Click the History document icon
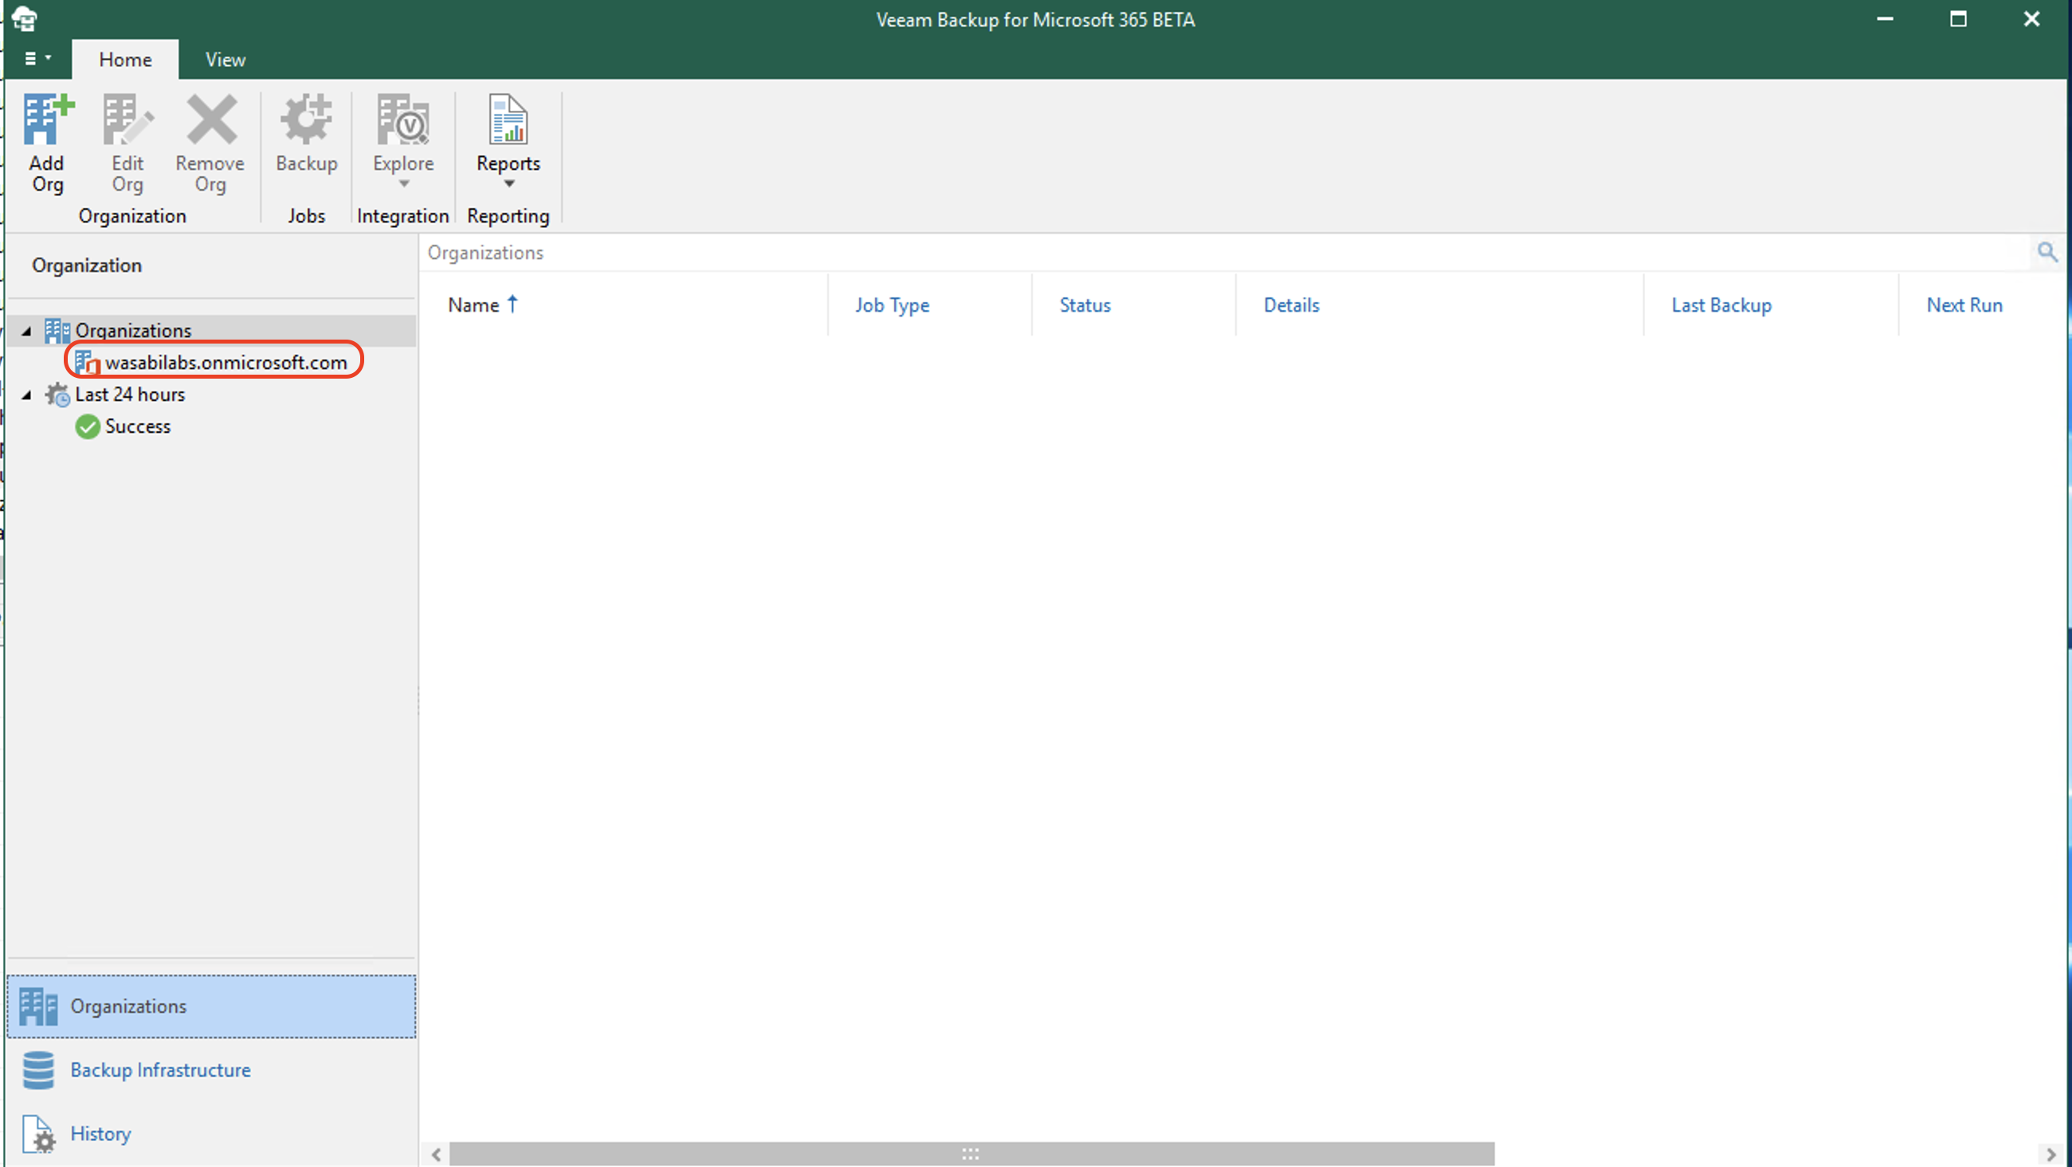Screen dimensions: 2072x1167 37,1134
